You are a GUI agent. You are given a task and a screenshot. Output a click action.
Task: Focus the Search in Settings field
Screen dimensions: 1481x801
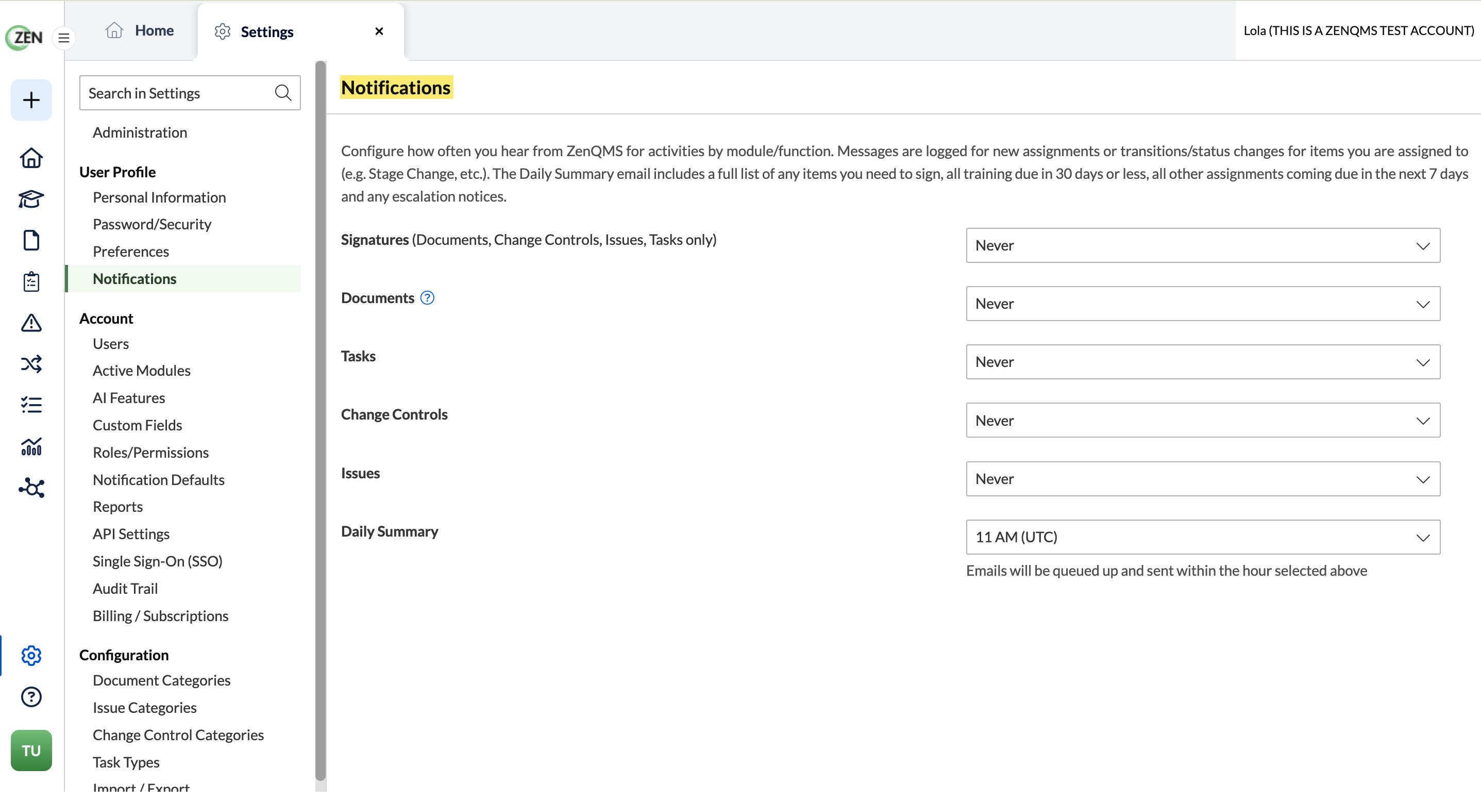pos(190,93)
